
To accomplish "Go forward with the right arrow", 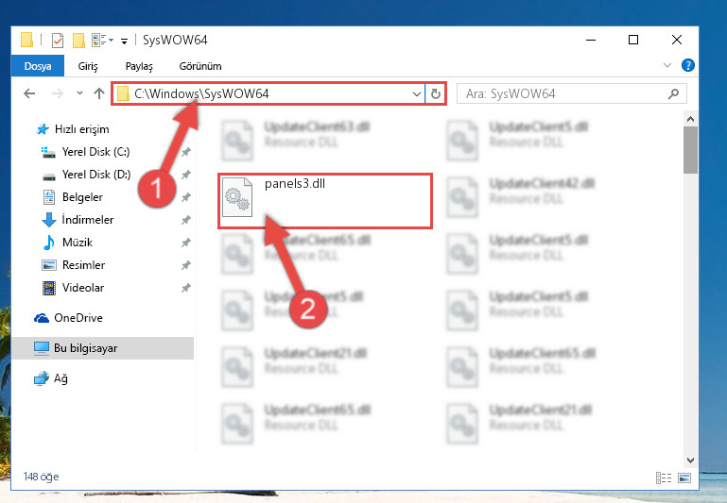I will (57, 93).
